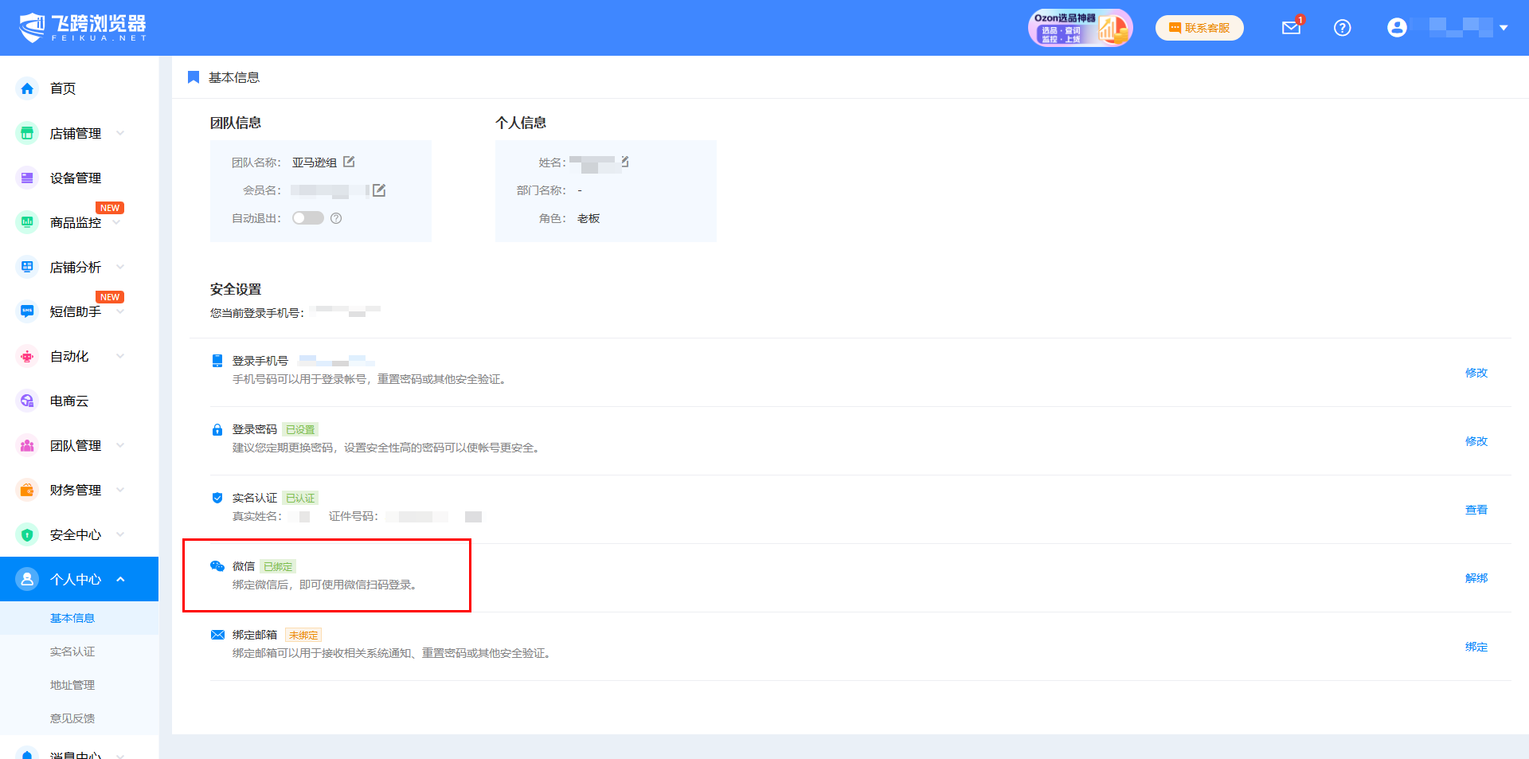Select 实名认证 in the sidebar submenu
Screen dimensions: 1529x759
(x=72, y=651)
